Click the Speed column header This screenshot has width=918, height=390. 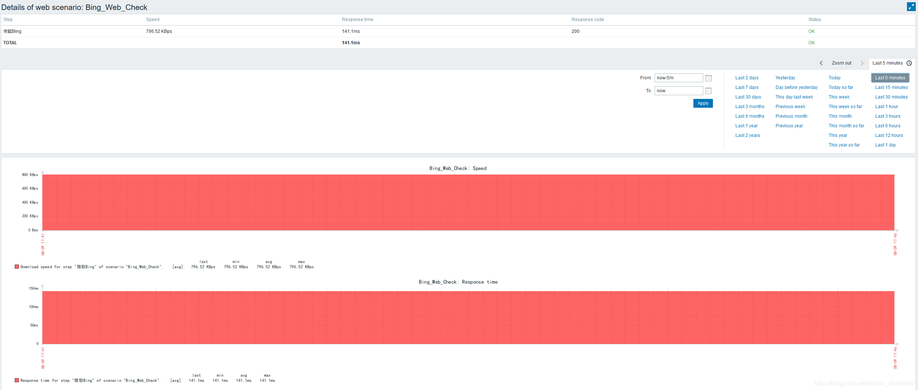[x=153, y=20]
